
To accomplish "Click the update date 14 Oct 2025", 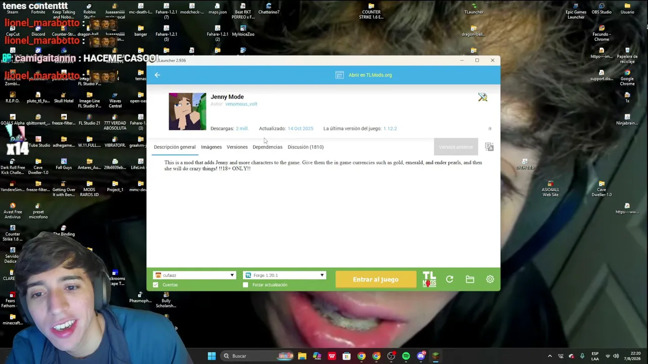I will point(300,128).
